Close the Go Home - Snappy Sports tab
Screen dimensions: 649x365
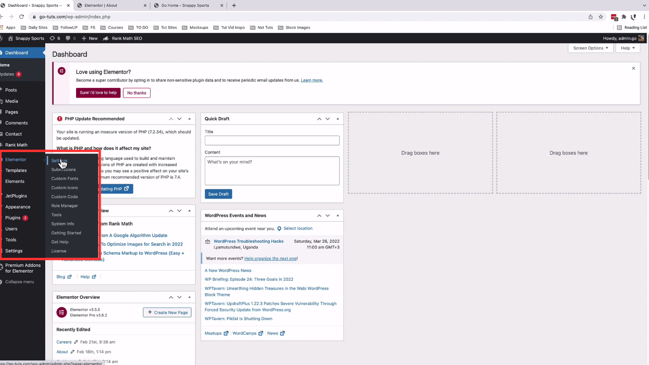[222, 5]
